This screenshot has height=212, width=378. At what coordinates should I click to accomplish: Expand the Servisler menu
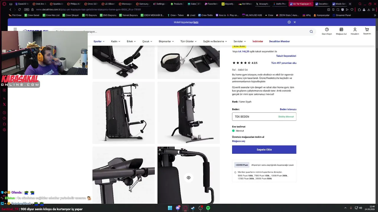point(239,42)
